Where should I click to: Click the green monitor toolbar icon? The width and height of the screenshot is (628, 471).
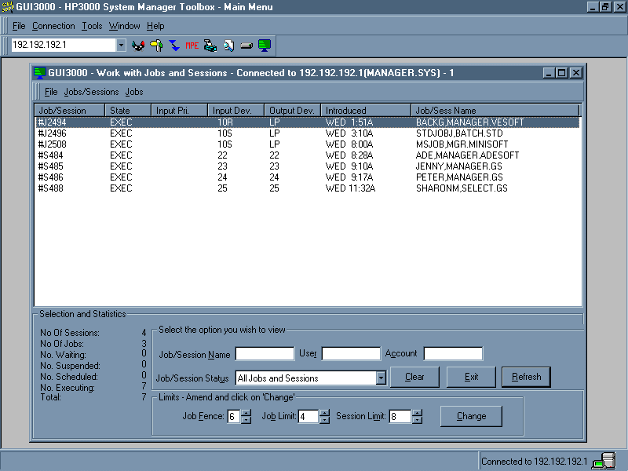point(265,46)
